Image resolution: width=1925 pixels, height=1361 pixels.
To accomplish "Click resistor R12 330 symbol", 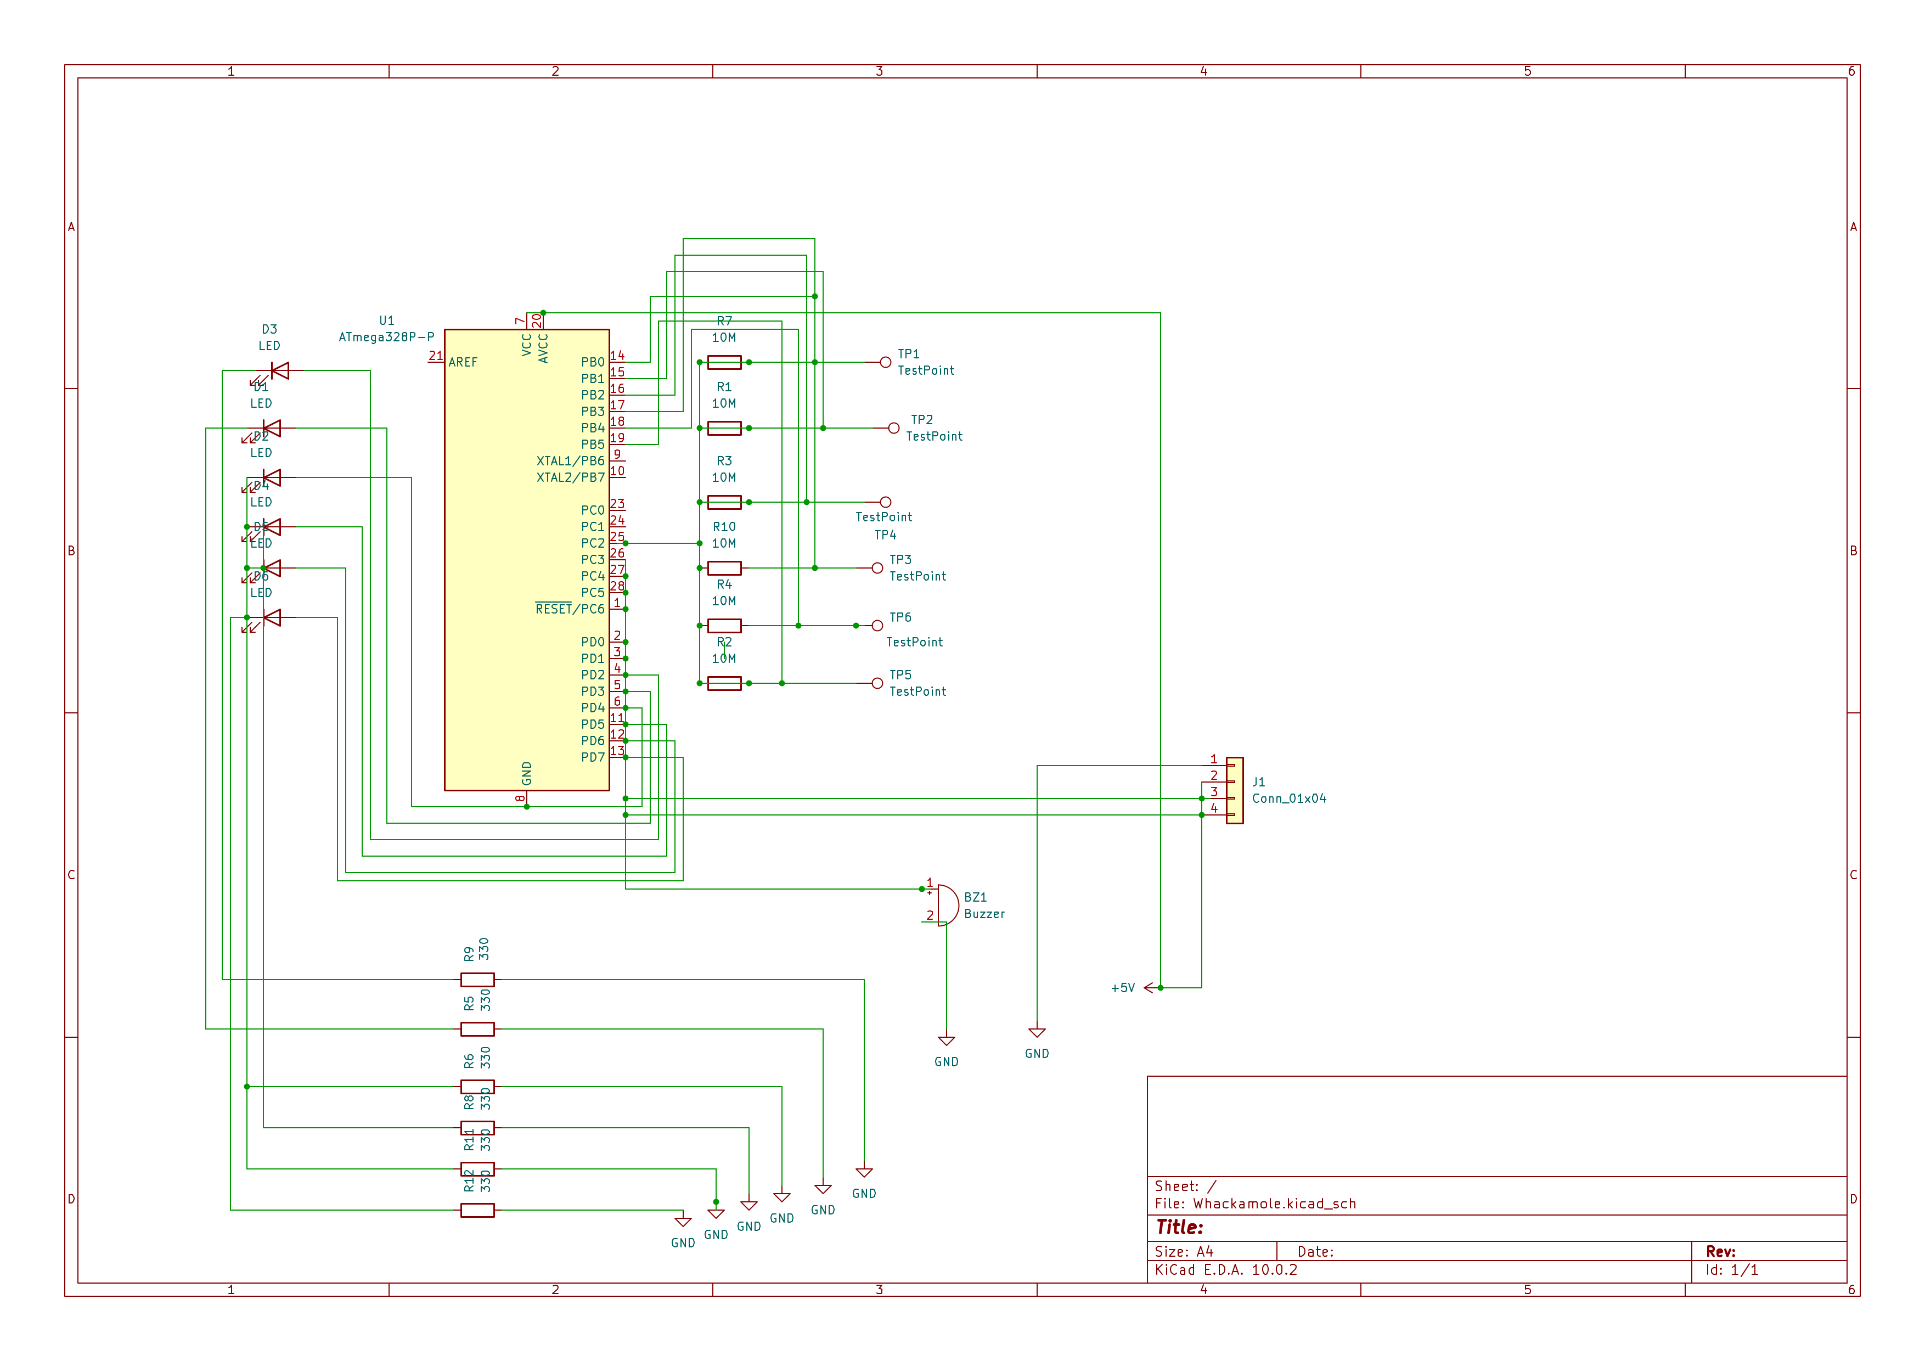I will click(x=477, y=1210).
